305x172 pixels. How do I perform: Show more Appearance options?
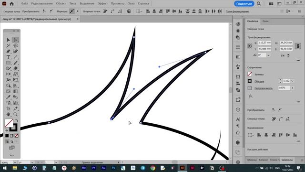(298, 102)
